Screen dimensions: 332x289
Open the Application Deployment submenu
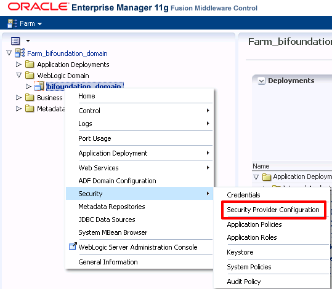pos(139,153)
